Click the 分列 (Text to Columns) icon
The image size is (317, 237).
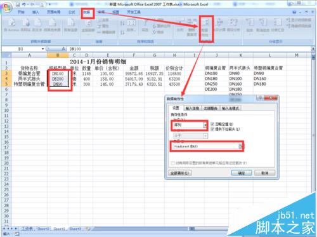(x=180, y=25)
